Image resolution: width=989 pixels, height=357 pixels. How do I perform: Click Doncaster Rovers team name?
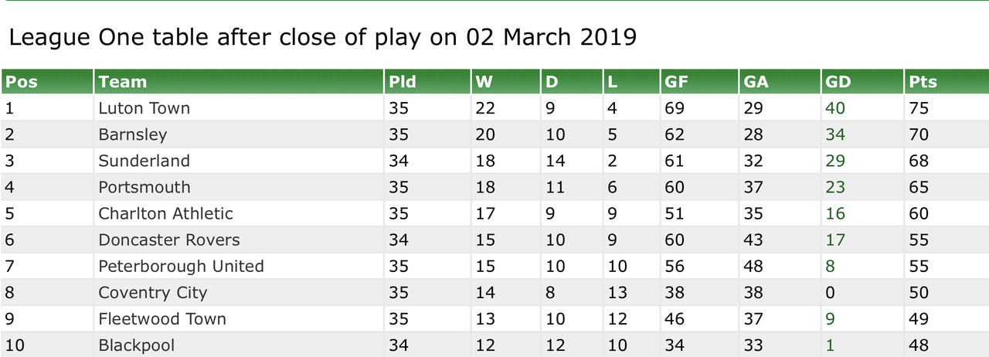169,240
